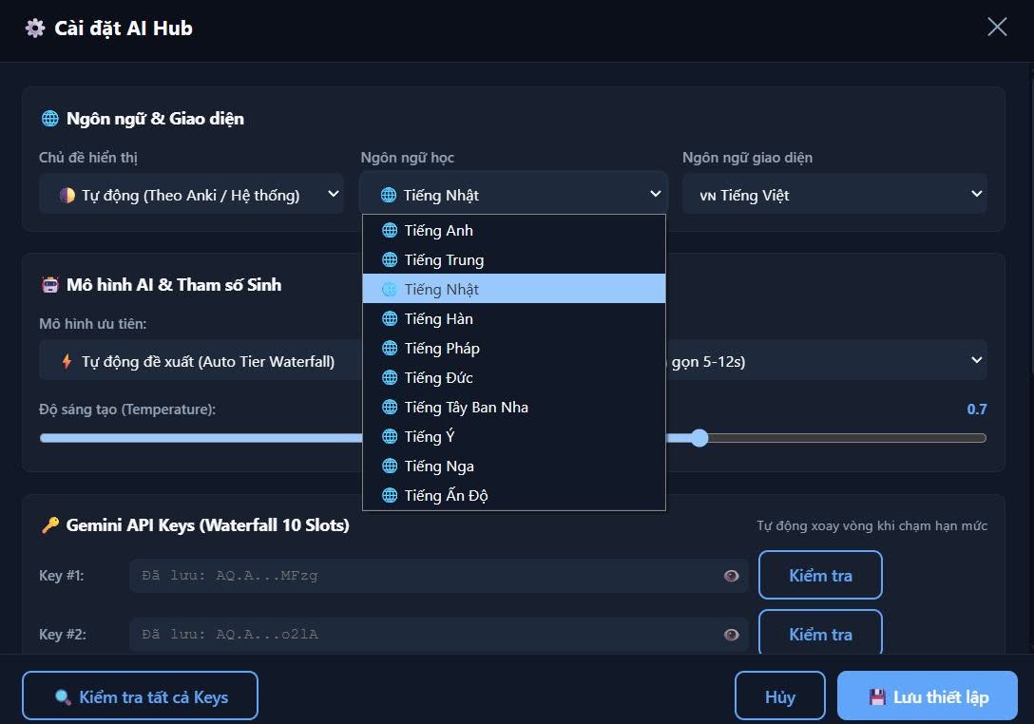This screenshot has width=1034, height=724.
Task: Click the globe icon next to Tiếng Anh
Action: coord(390,230)
